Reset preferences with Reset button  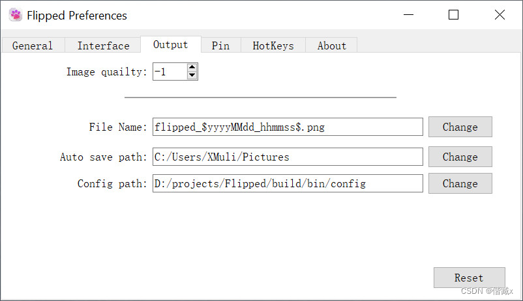[x=470, y=278]
